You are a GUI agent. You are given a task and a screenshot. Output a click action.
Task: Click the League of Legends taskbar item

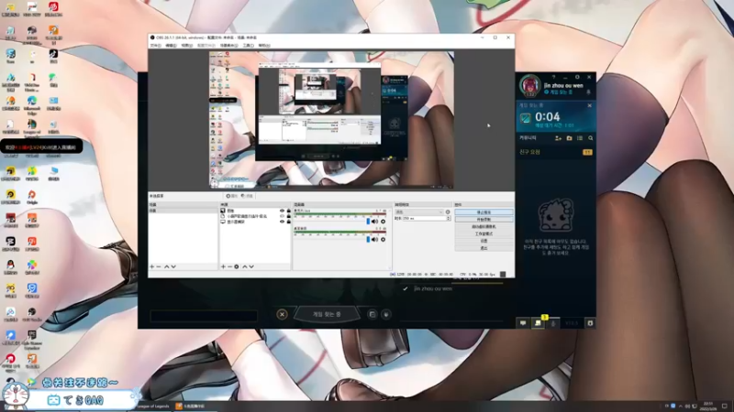pos(152,407)
